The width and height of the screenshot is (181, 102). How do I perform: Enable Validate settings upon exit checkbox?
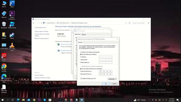81,78
